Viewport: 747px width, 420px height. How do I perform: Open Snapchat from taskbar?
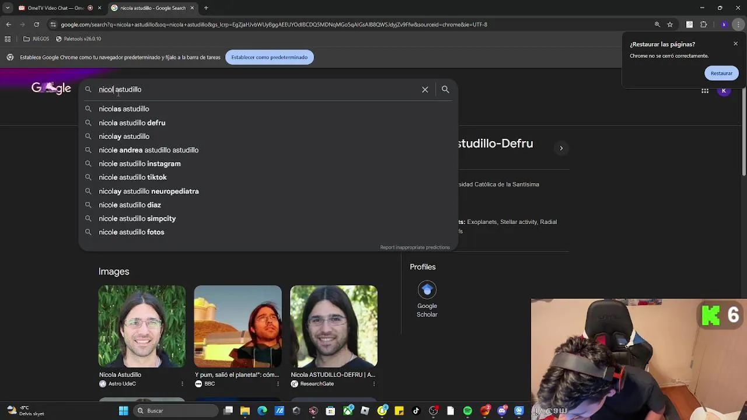382,411
